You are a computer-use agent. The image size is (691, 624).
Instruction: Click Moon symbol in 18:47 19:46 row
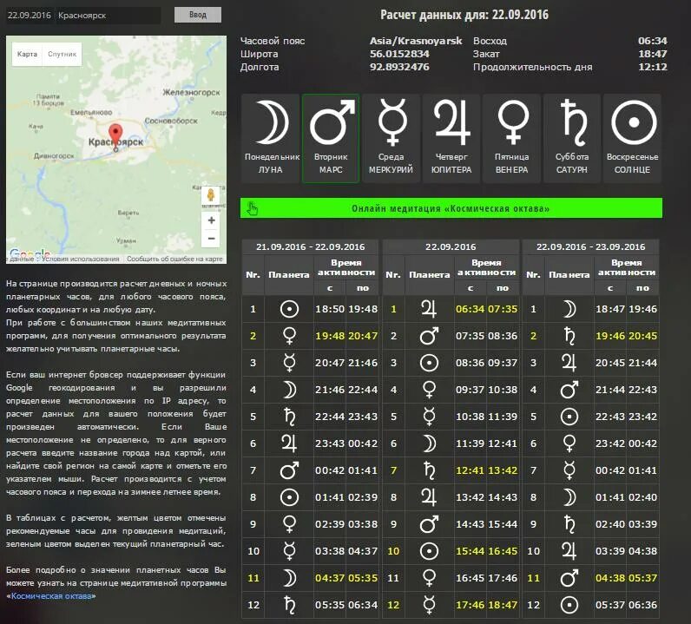pyautogui.click(x=569, y=309)
